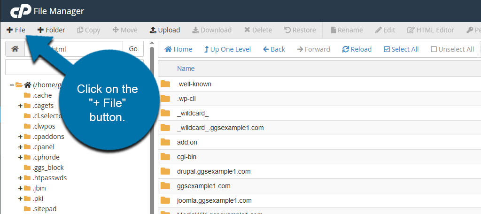Expand the .cpanel folder node
The width and height of the screenshot is (481, 214).
(20, 147)
